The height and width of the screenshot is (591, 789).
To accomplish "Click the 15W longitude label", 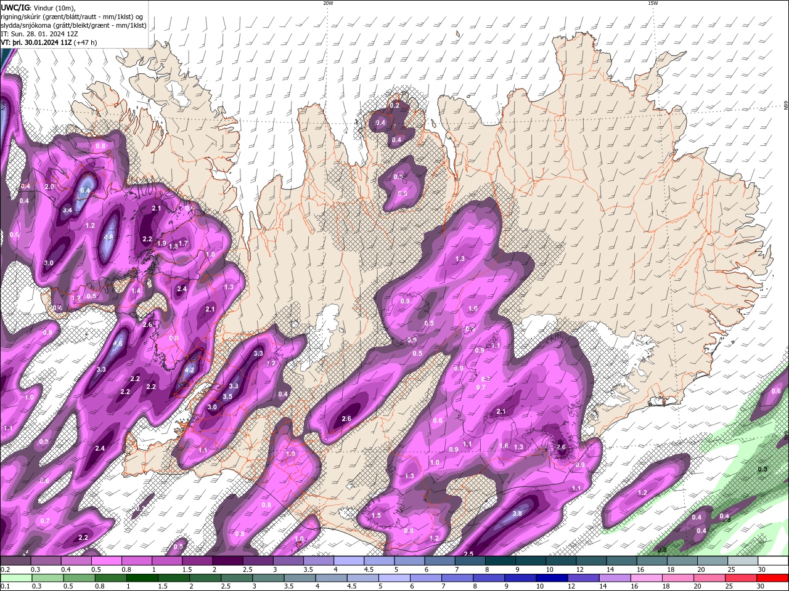I will pos(653,3).
